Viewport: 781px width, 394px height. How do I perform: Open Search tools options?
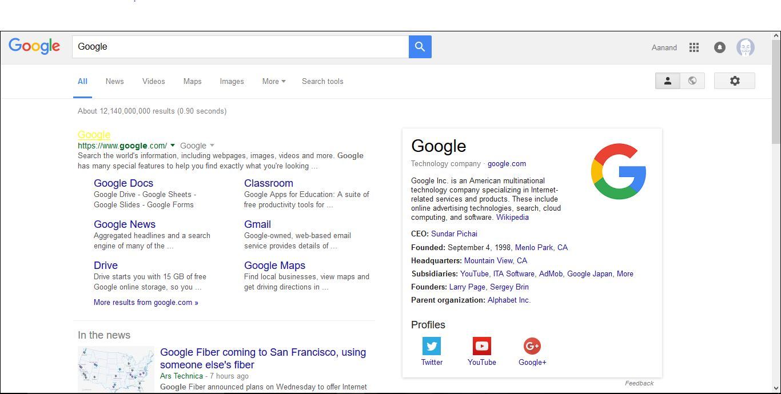pyautogui.click(x=322, y=81)
